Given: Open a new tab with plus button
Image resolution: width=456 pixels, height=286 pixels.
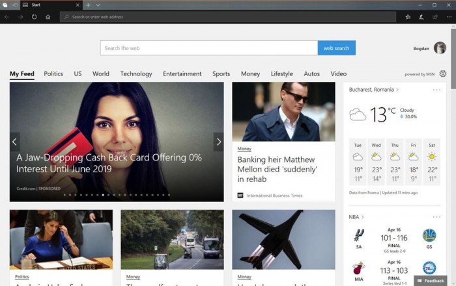Looking at the screenshot, I should [88, 5].
